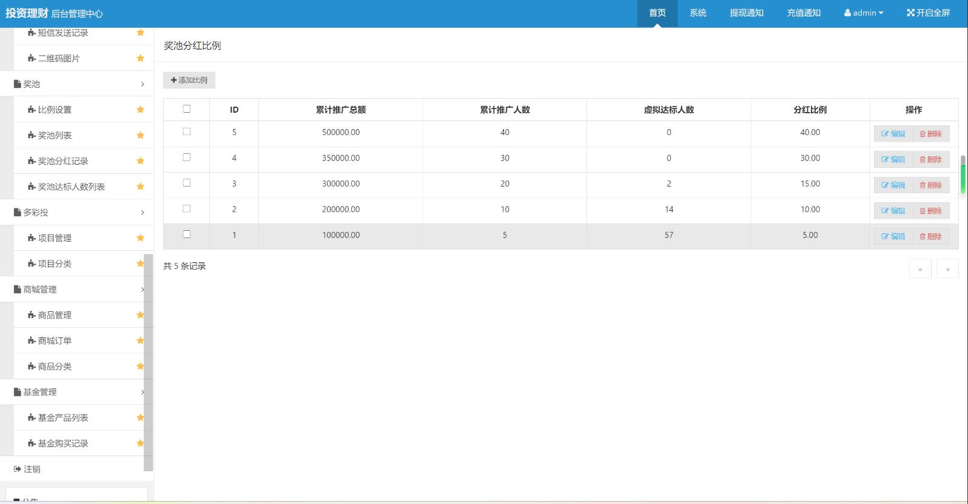Image resolution: width=968 pixels, height=504 pixels.
Task: Click the puzzle icon before 二维码图片
Action: (32, 59)
